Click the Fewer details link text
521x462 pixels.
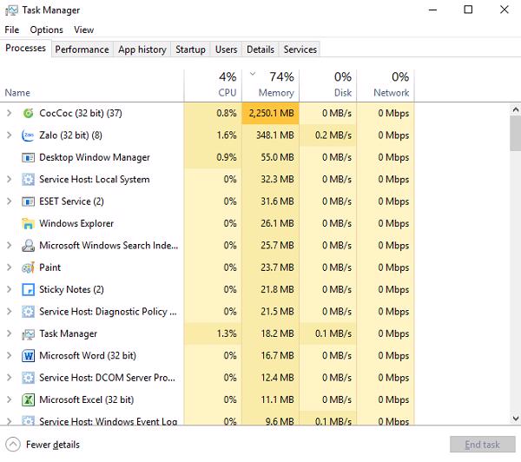[53, 445]
